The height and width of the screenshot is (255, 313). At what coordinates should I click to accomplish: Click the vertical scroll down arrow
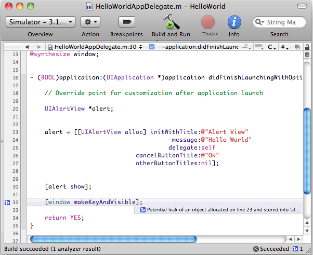click(307, 231)
